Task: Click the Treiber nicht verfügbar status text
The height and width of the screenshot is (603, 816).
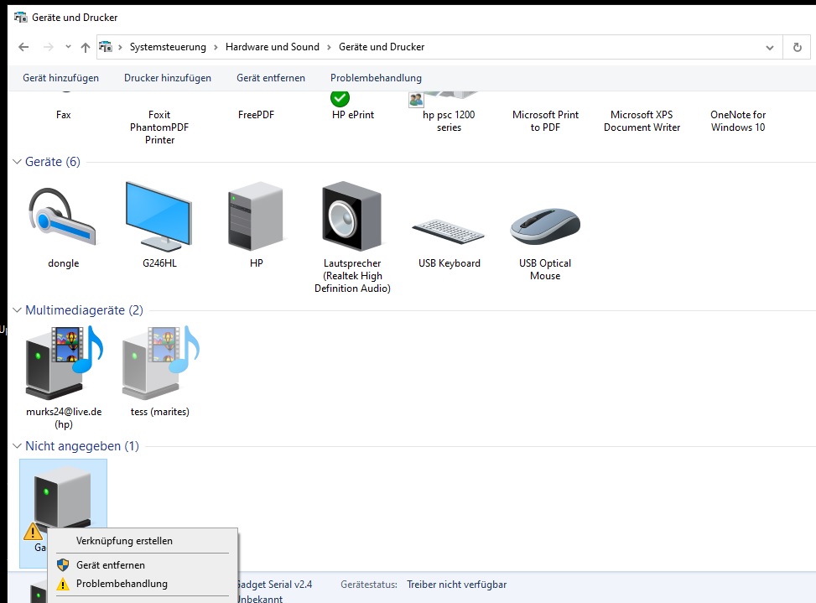Action: [x=456, y=585]
